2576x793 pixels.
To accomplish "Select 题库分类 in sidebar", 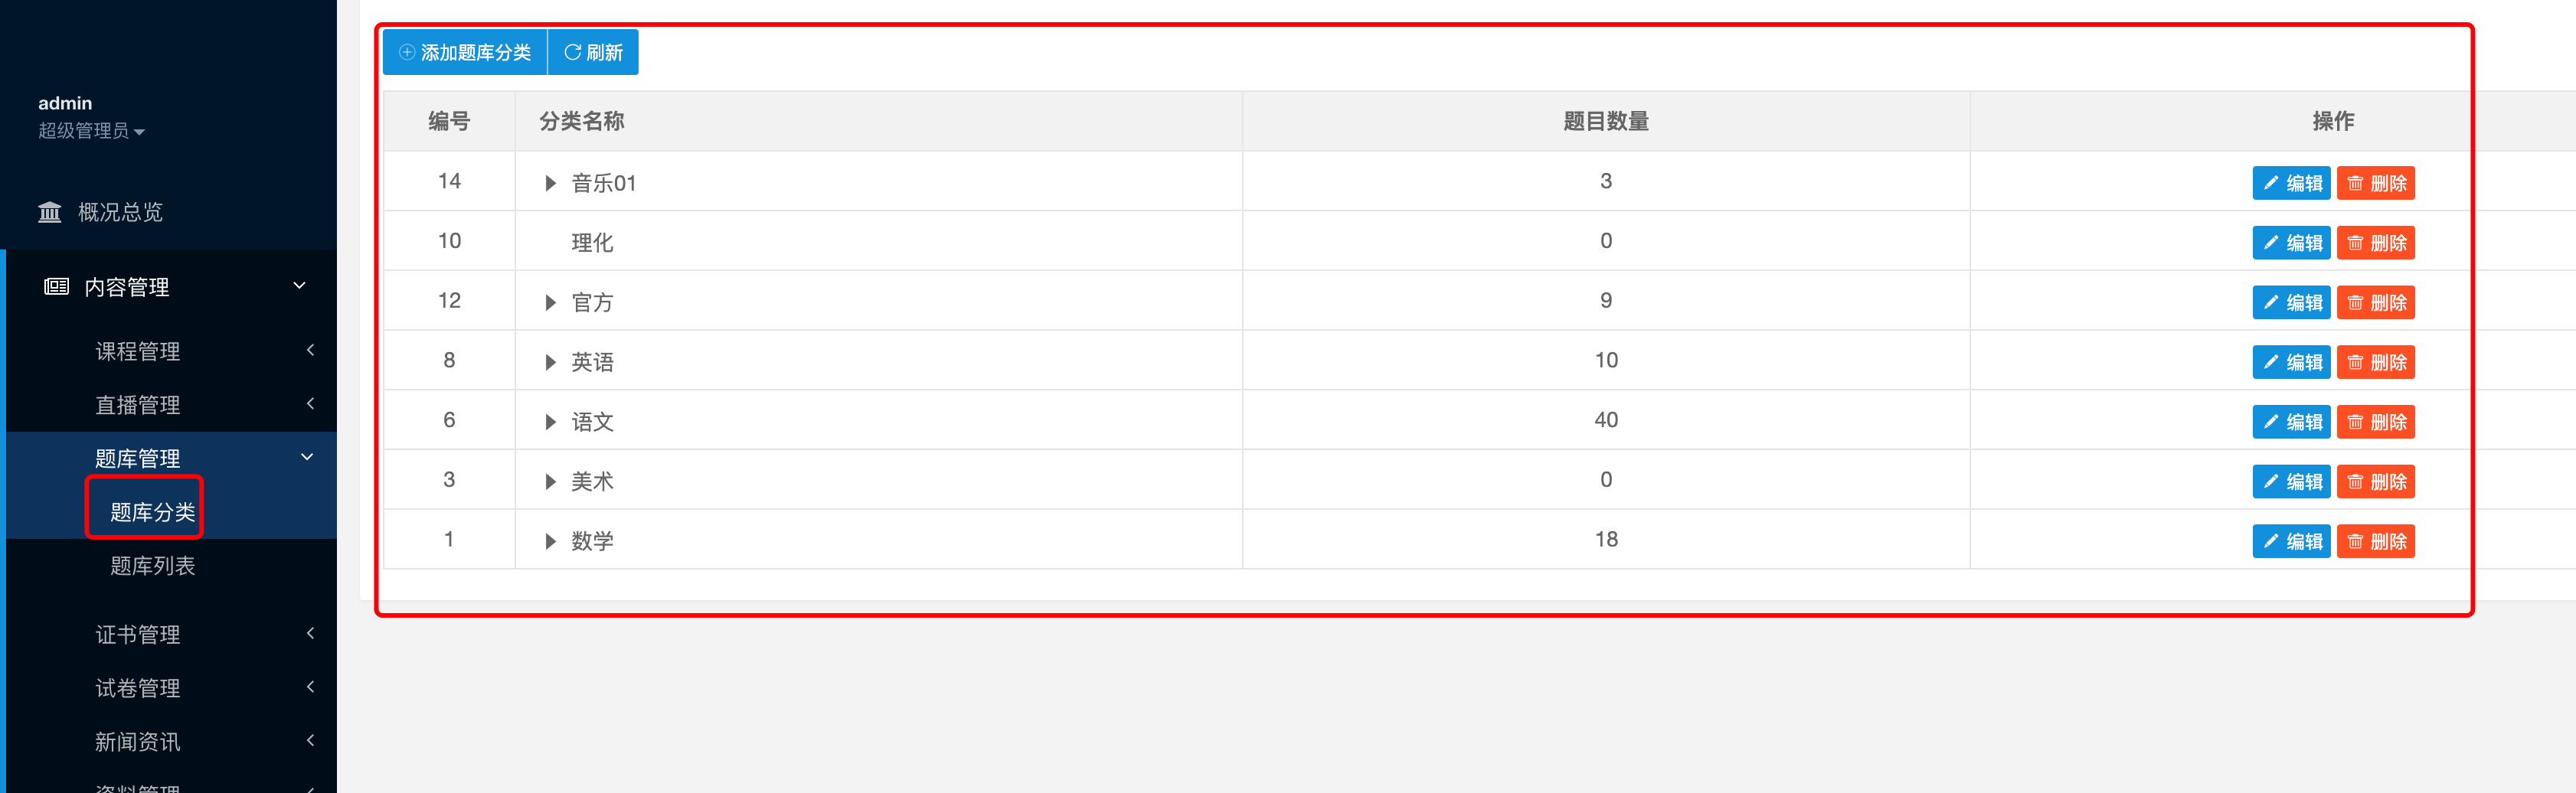I will tap(152, 512).
